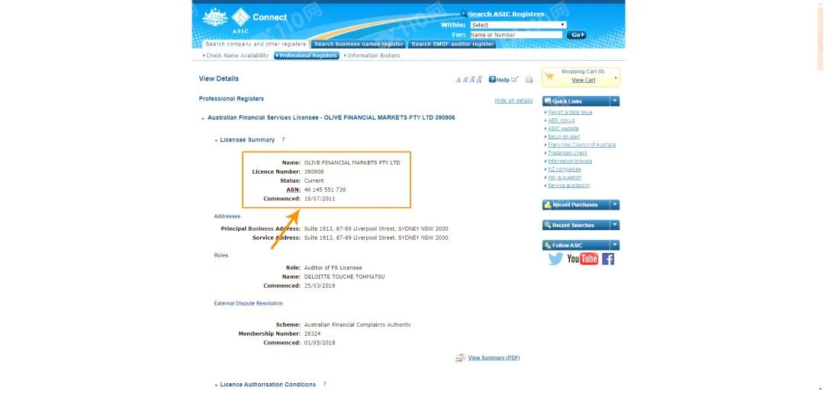Open Check Name Availability submenu
824x393 pixels.
(x=236, y=56)
